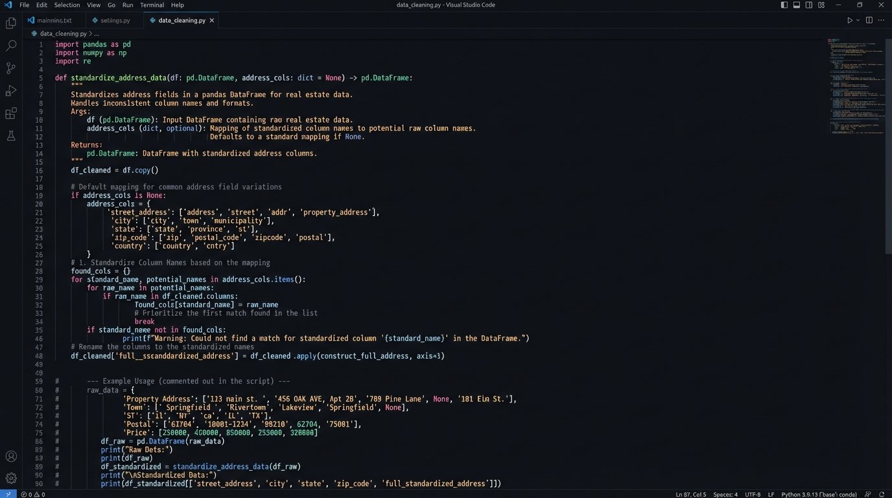Toggle the primary side bar visibility
Screen dimensions: 892x498
pyautogui.click(x=784, y=5)
